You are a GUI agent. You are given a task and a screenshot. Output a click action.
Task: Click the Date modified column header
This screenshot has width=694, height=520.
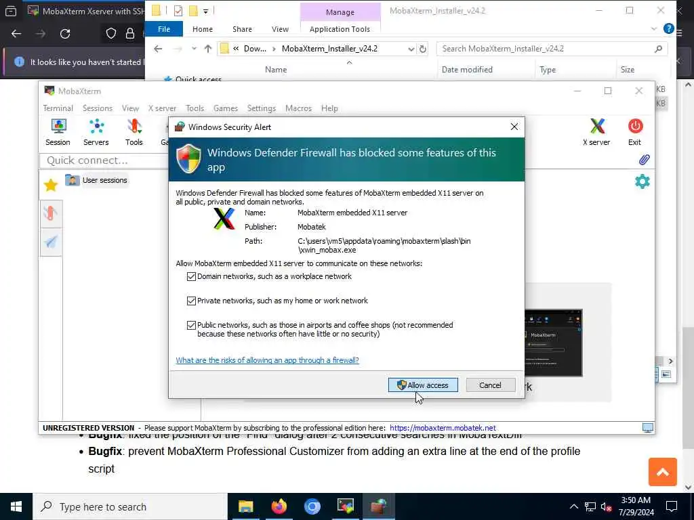point(467,70)
